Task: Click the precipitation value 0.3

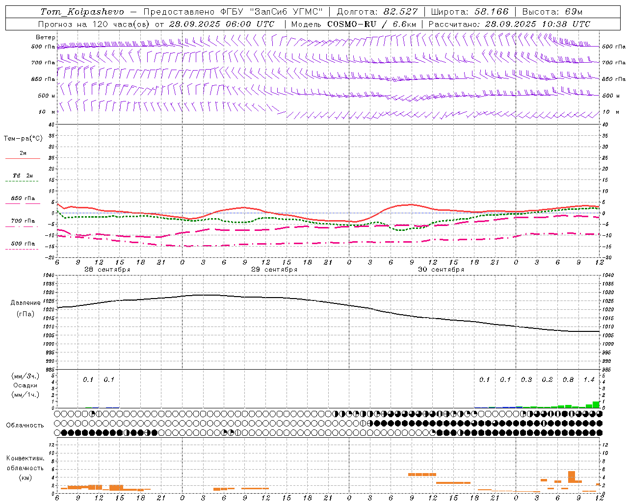Action: coord(526,379)
